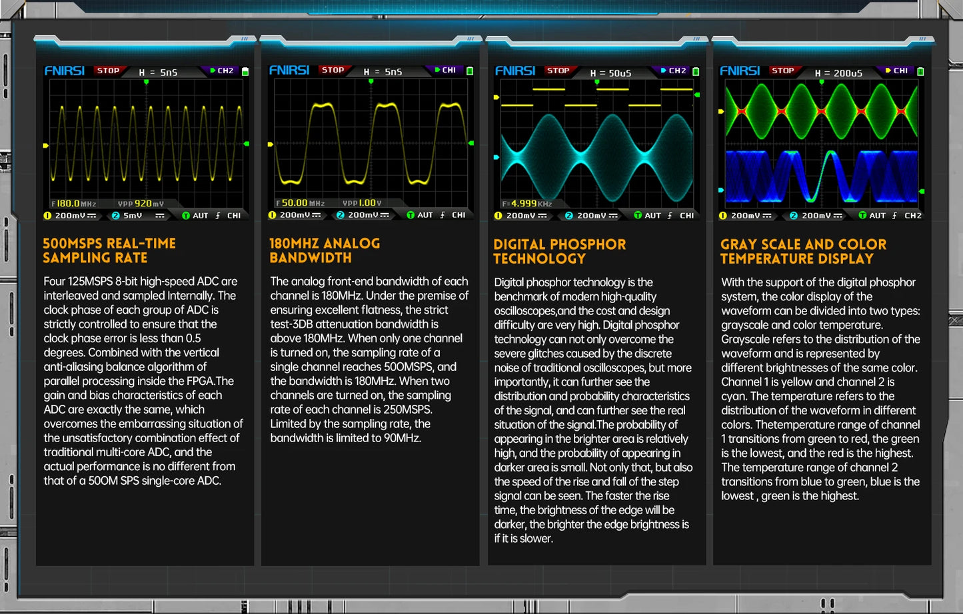Viewport: 963px width, 614px height.
Task: Click the cyan Channel 2 icon on third scope
Action: (x=568, y=215)
